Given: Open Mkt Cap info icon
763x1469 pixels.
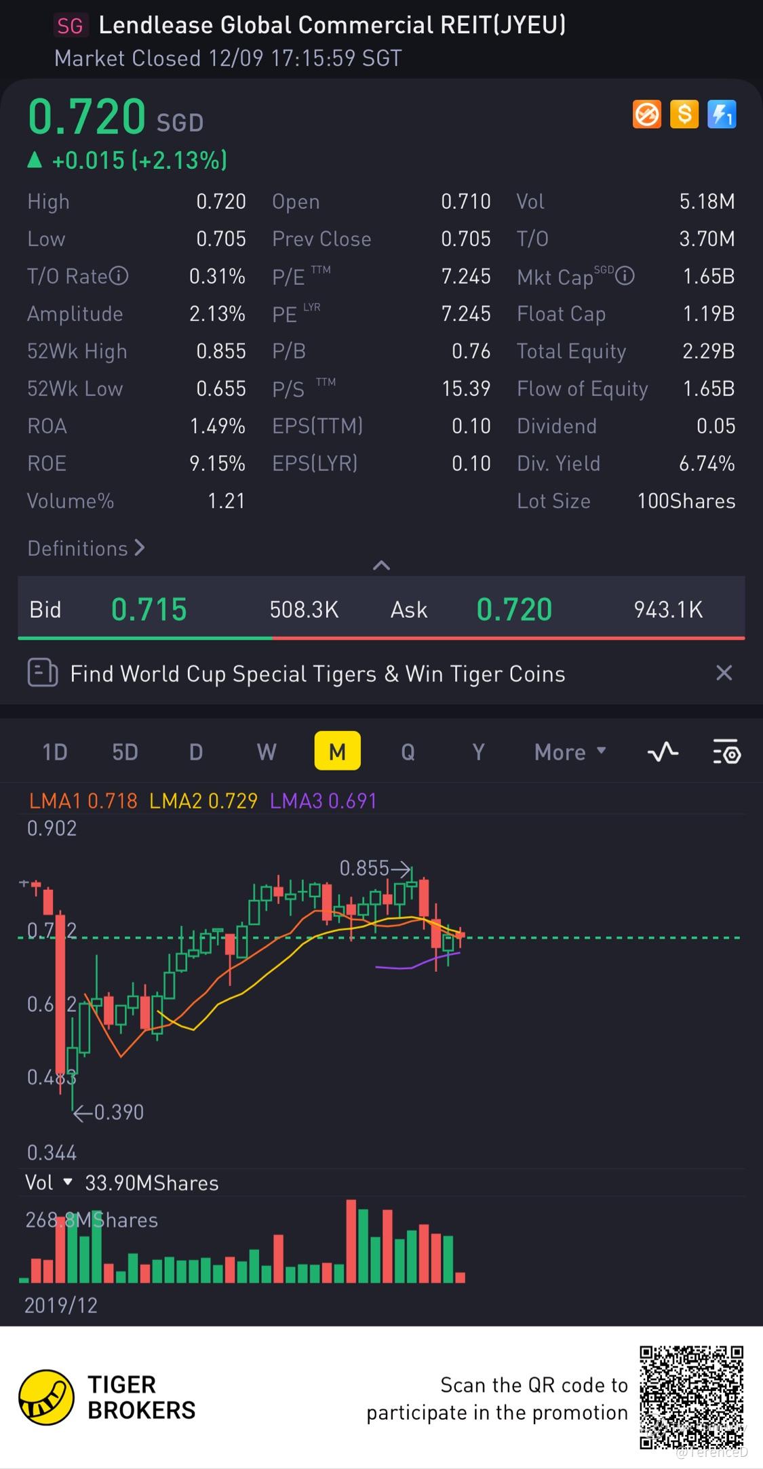Looking at the screenshot, I should pyautogui.click(x=625, y=276).
